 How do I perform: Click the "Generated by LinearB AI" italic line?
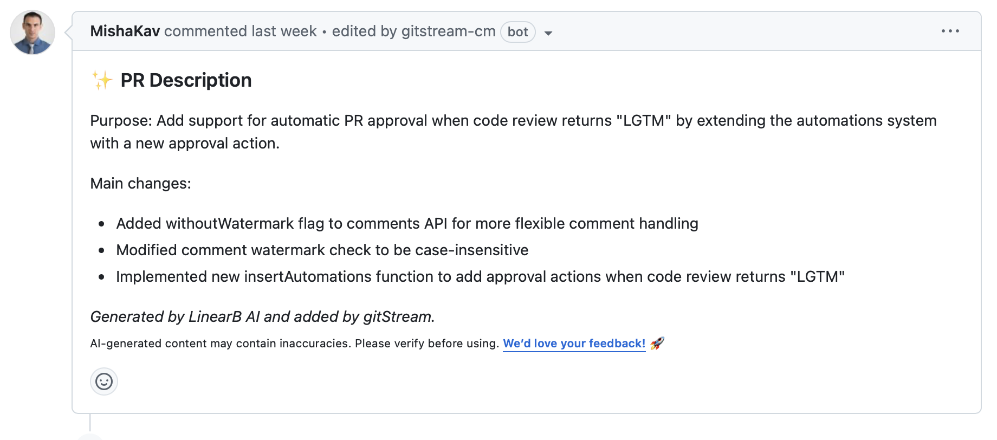pos(262,317)
